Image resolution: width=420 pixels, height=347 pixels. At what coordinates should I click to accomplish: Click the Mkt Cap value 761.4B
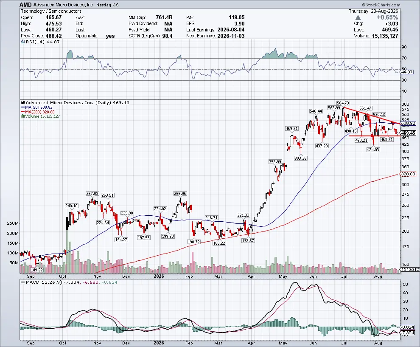tap(164, 17)
